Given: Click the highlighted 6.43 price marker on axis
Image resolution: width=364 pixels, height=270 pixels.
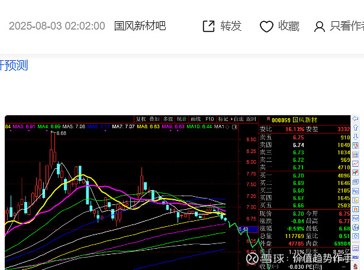Looking at the screenshot, I should (248, 229).
